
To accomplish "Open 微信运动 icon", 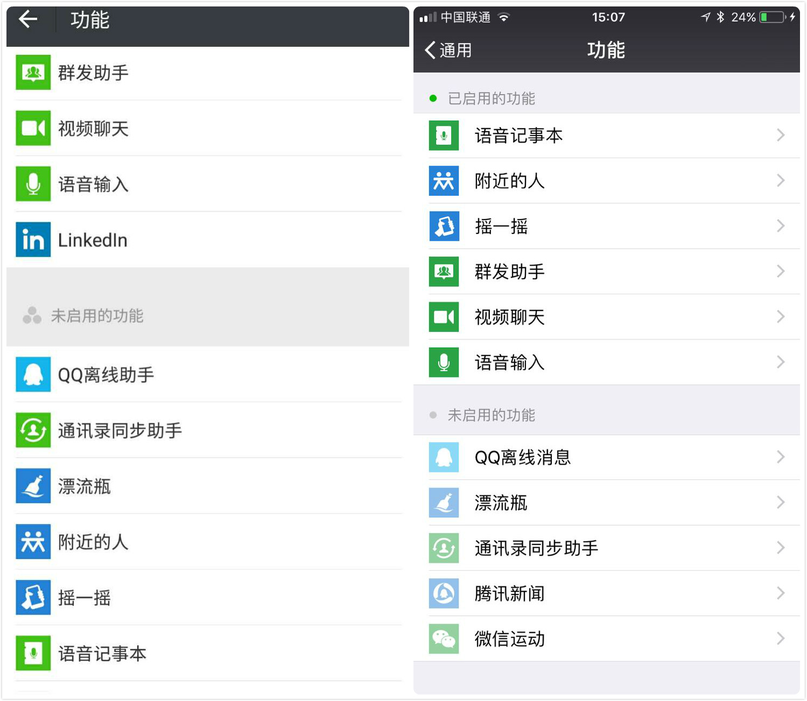I will (x=444, y=639).
